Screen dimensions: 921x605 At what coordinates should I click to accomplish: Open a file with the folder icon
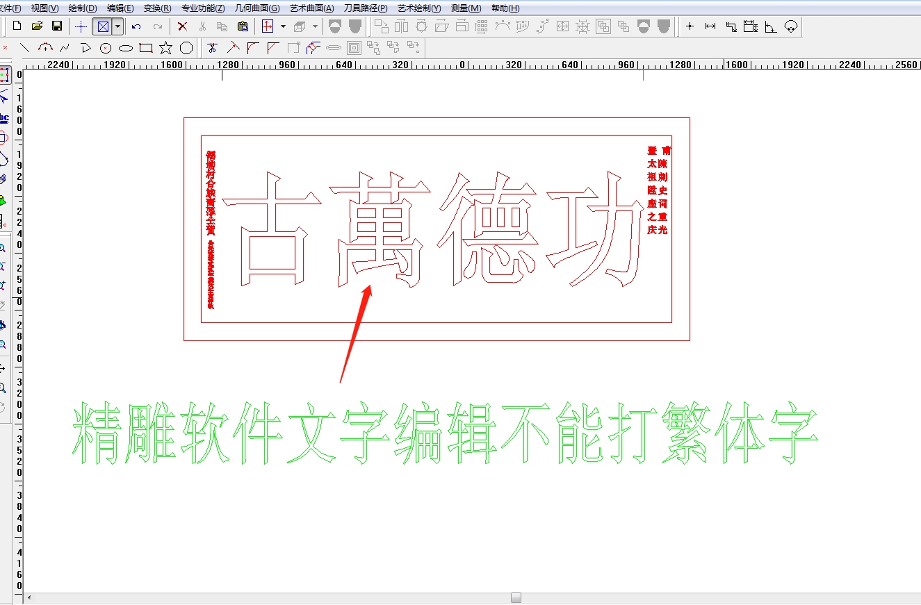coord(38,26)
